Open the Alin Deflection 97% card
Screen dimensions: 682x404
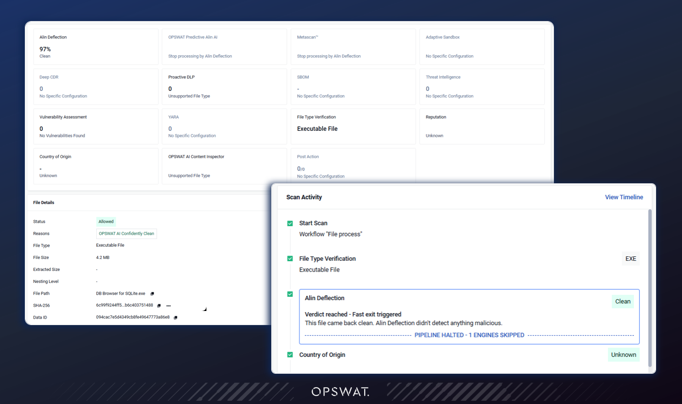pos(96,47)
